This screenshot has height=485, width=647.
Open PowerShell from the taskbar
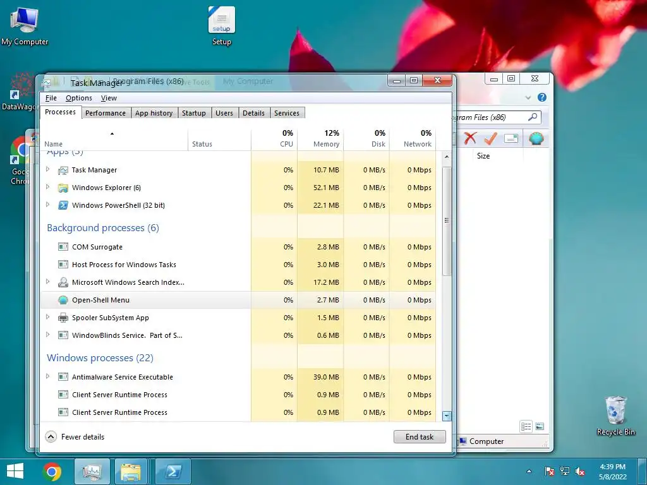coord(172,471)
